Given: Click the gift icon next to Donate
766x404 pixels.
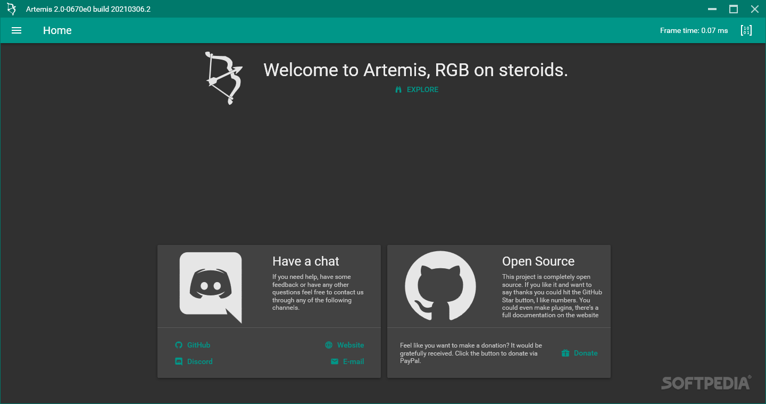Looking at the screenshot, I should pos(565,353).
